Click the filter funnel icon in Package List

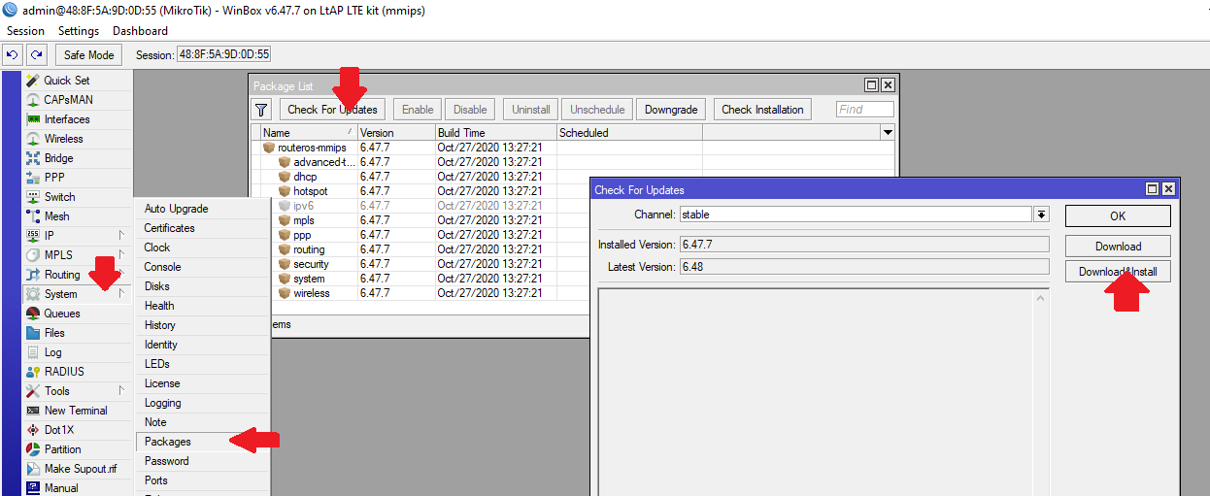[261, 110]
